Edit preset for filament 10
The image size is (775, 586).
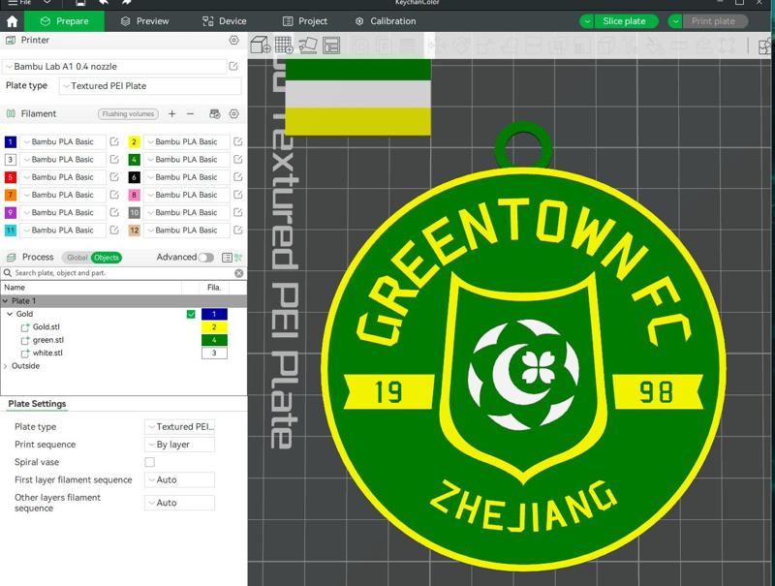(237, 212)
